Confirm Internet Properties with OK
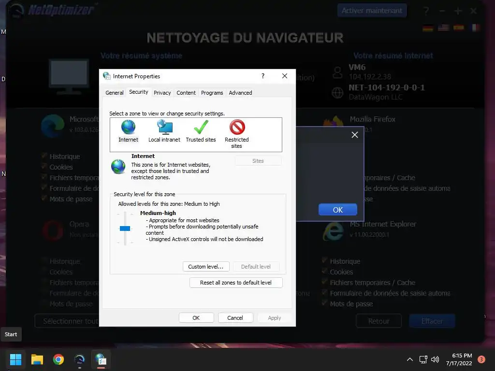 pyautogui.click(x=196, y=318)
